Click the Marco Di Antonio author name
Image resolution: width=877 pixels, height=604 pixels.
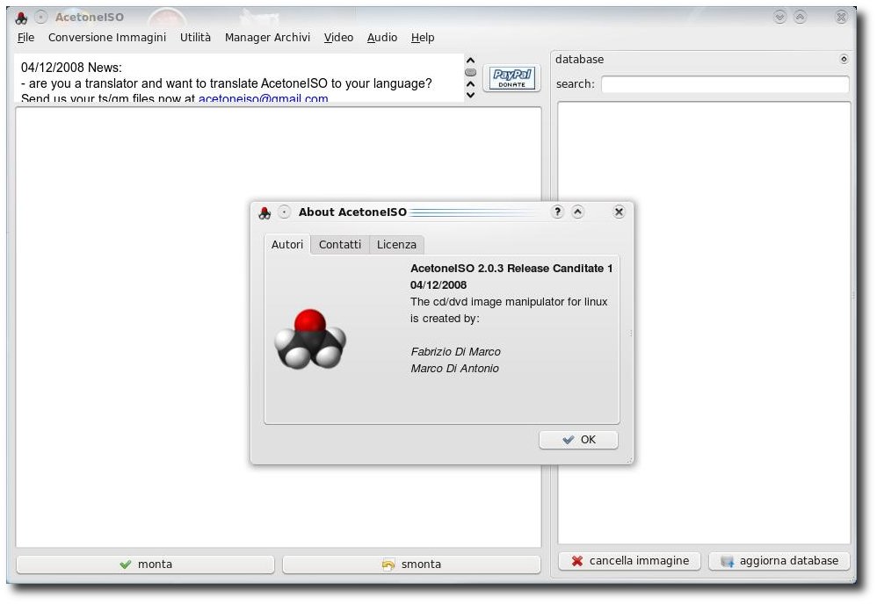(x=454, y=369)
